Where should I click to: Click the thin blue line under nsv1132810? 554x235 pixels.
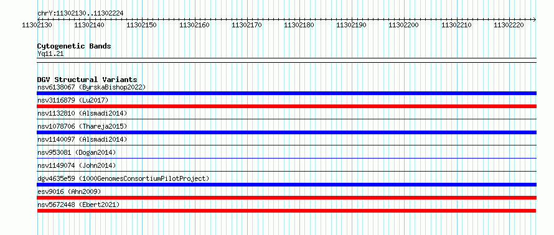click(x=286, y=119)
